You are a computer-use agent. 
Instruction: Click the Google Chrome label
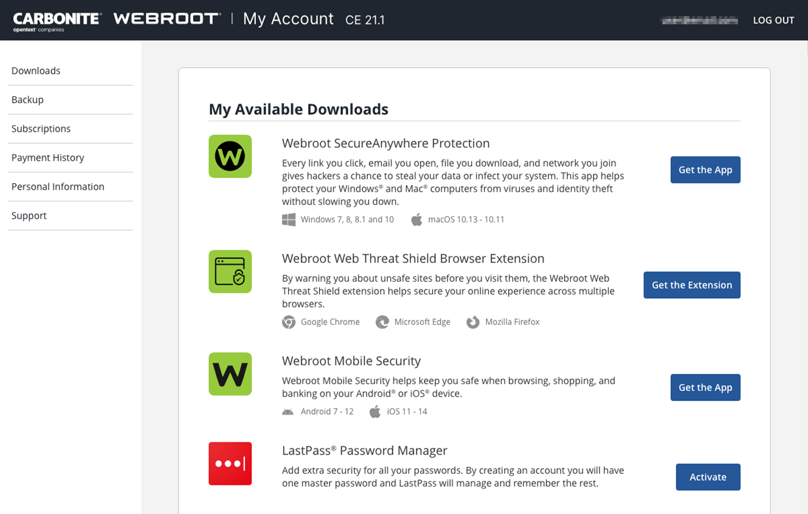[330, 322]
